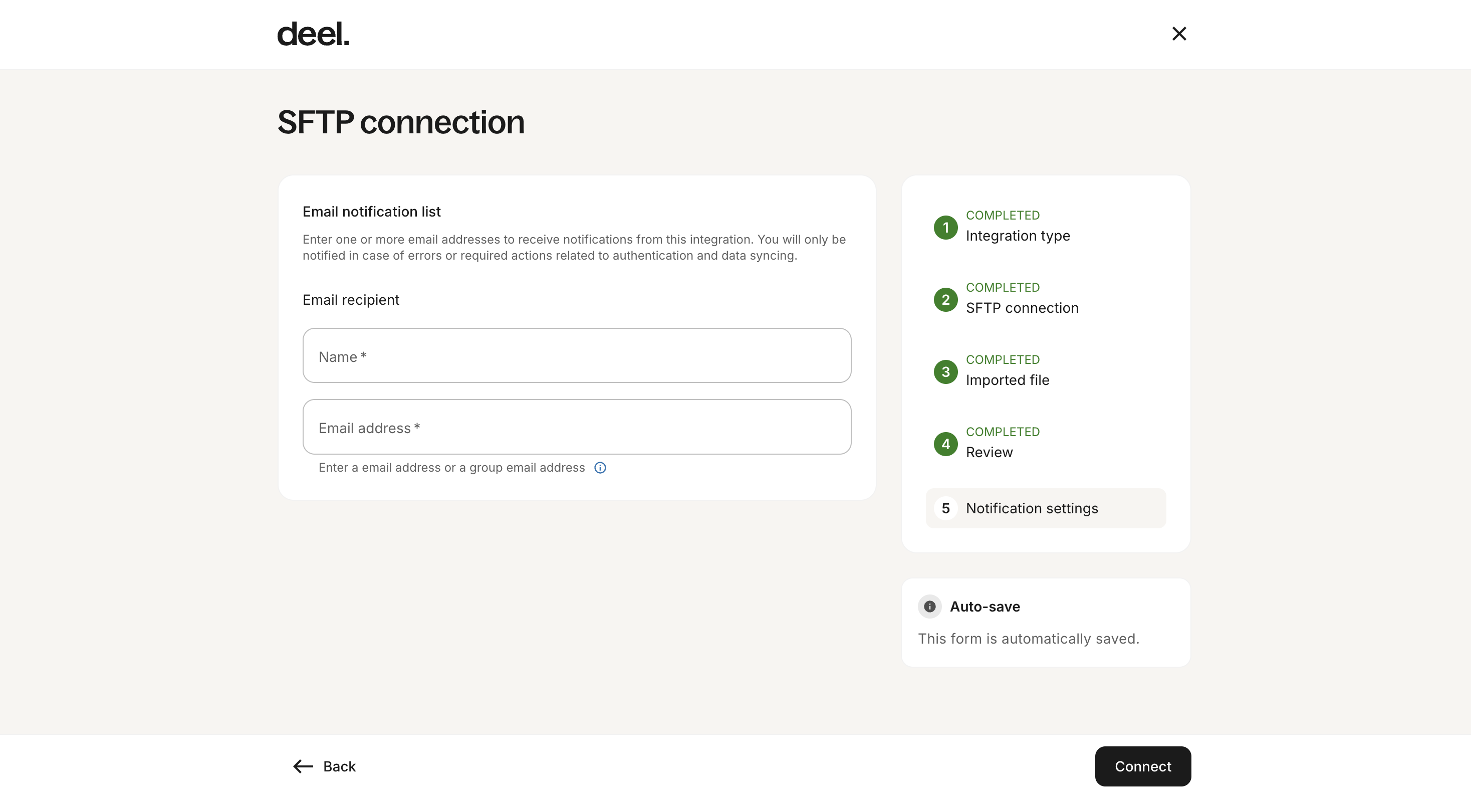Click the step 4 green circle
1471x798 pixels.
pyautogui.click(x=945, y=444)
